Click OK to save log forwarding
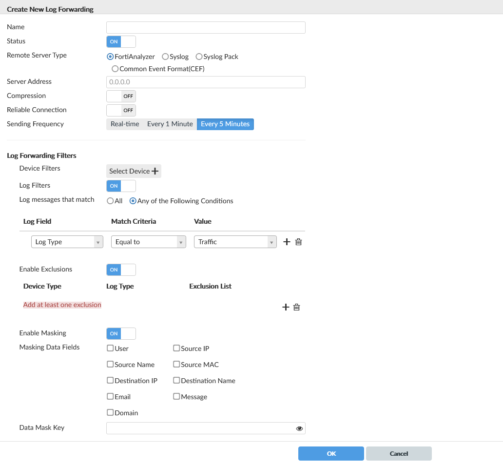 pos(331,453)
